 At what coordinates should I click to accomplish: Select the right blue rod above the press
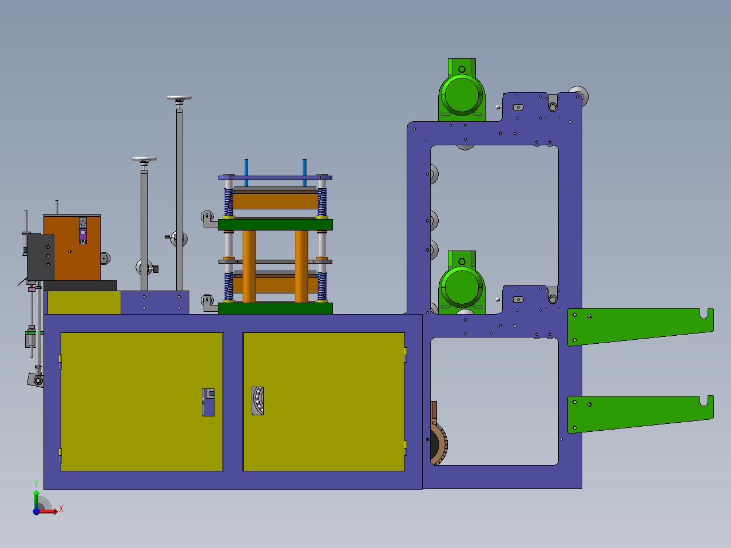(304, 173)
